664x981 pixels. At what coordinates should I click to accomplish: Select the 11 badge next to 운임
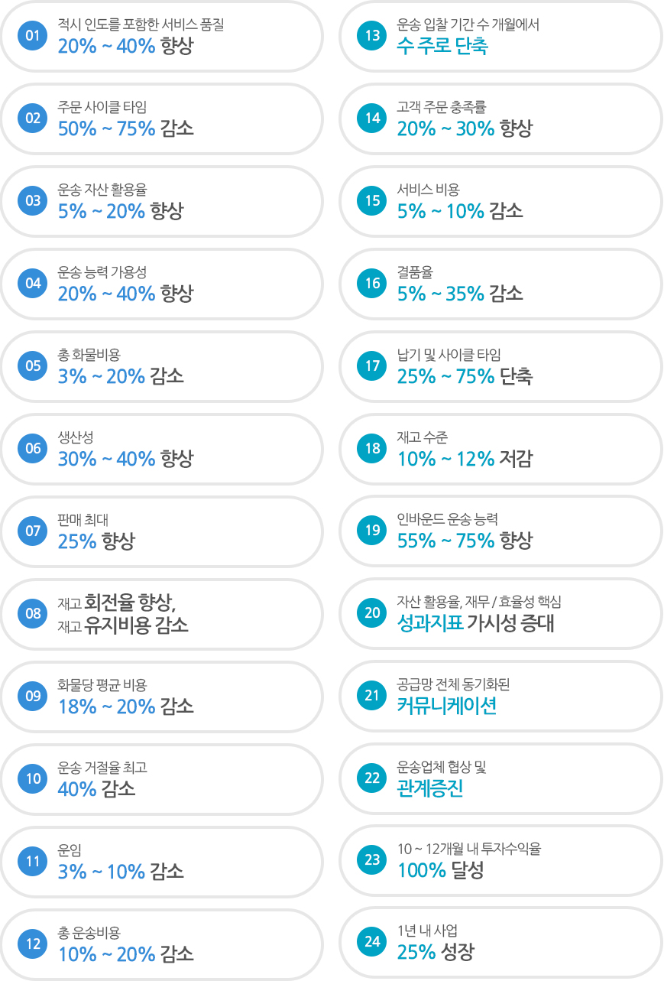pos(33,861)
